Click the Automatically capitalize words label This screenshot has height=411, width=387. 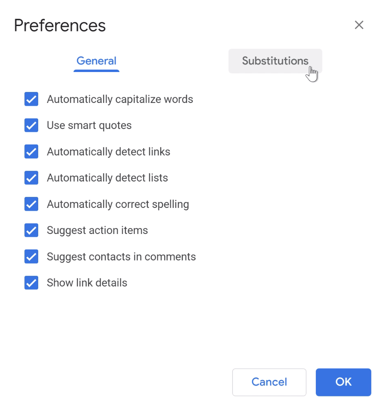(x=120, y=99)
